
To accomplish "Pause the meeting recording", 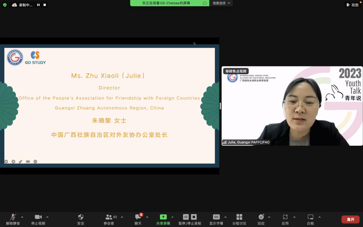I will (x=186, y=217).
